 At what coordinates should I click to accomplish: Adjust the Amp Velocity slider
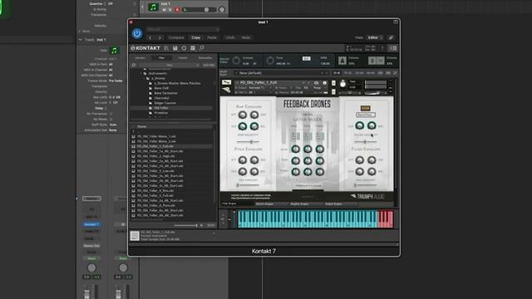(x=248, y=142)
